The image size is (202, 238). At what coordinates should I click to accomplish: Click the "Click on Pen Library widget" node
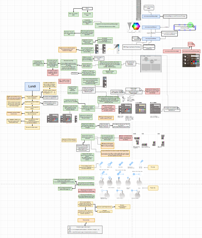point(148,7)
